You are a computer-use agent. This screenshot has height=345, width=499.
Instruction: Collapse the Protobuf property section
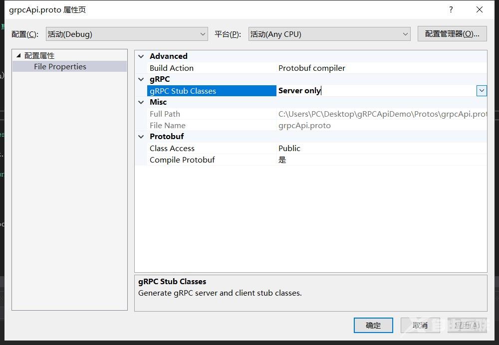(x=141, y=136)
